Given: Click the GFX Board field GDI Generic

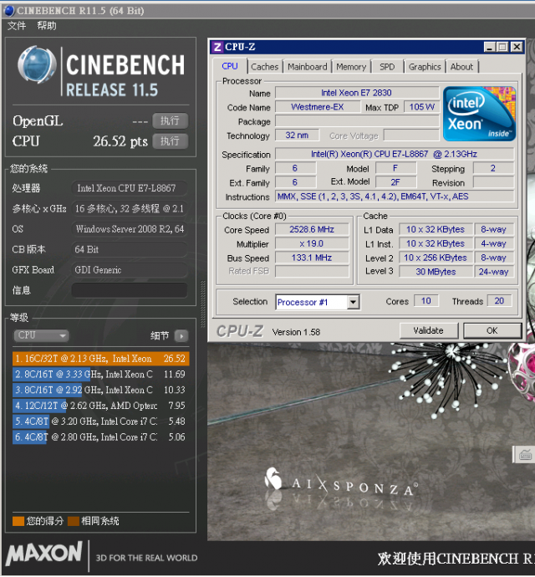Looking at the screenshot, I should (x=129, y=270).
